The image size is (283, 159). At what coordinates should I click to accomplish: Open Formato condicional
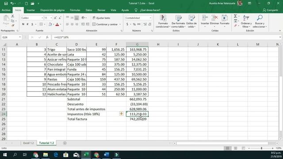point(163,21)
